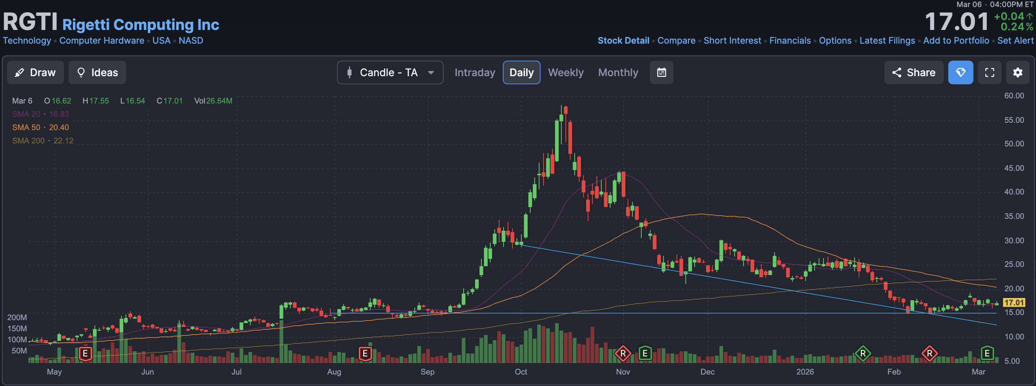Image resolution: width=1036 pixels, height=386 pixels.
Task: Click the earnings E marker in August
Action: click(365, 353)
